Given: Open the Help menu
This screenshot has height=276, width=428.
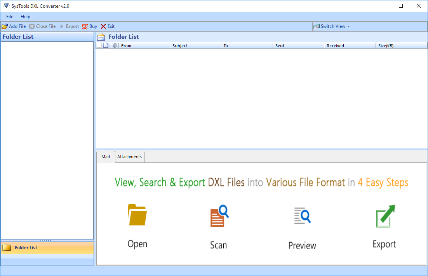Looking at the screenshot, I should 25,16.
